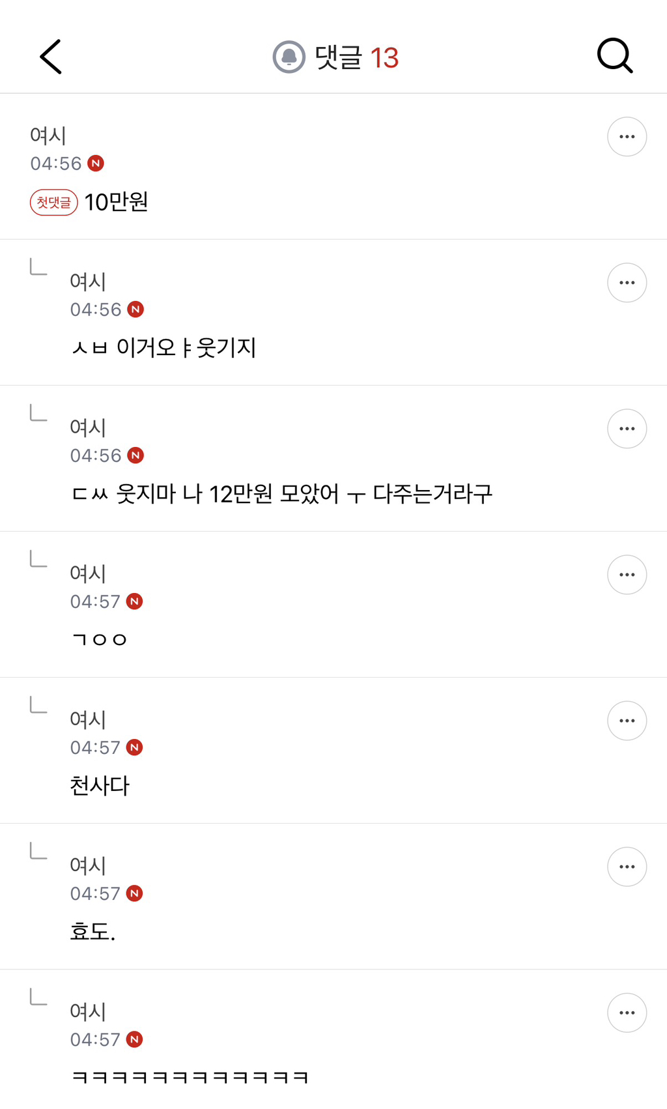Screen dimensions: 667x1109
Task: Open more options for the 이거오ㅑ웃기지 reply
Action: (x=627, y=283)
